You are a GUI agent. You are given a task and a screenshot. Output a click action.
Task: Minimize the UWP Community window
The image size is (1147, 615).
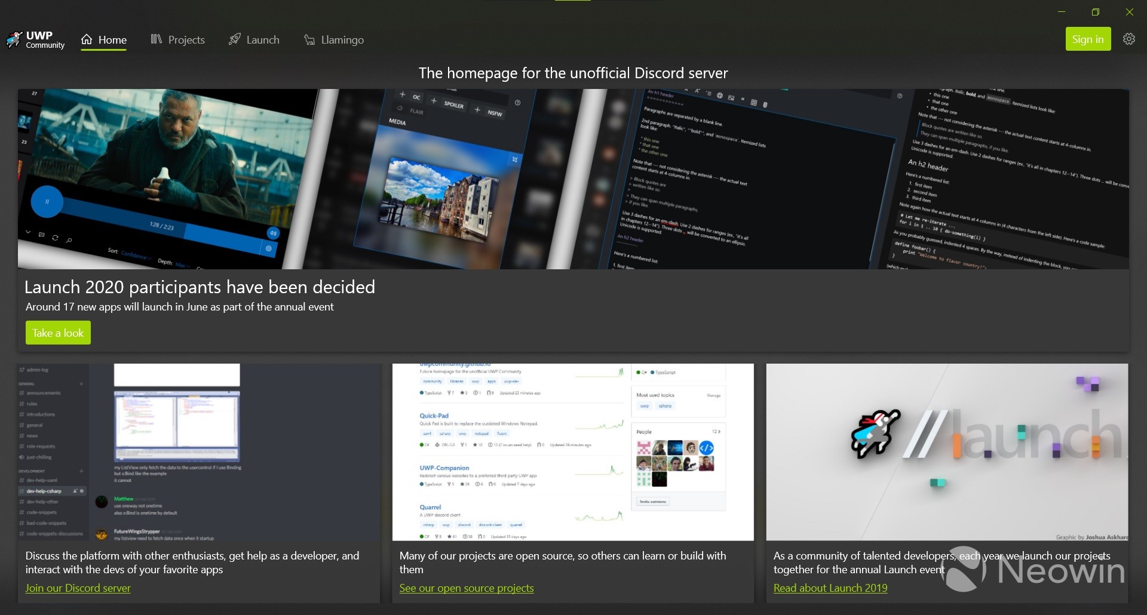[1062, 12]
